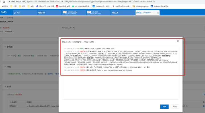Viewport: 205px width, 113px height.
Task: Switch to the cs_fssc tab
Action: [x=99, y=13]
